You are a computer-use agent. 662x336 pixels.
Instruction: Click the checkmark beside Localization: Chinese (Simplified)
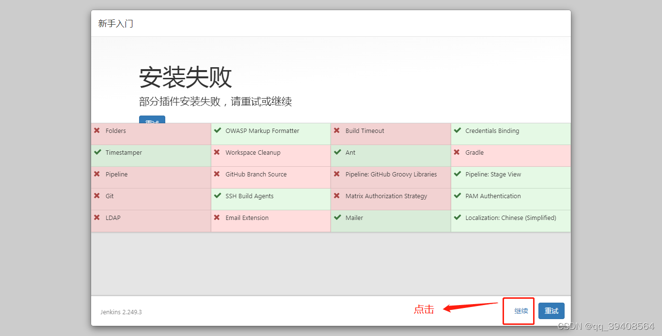[457, 218]
